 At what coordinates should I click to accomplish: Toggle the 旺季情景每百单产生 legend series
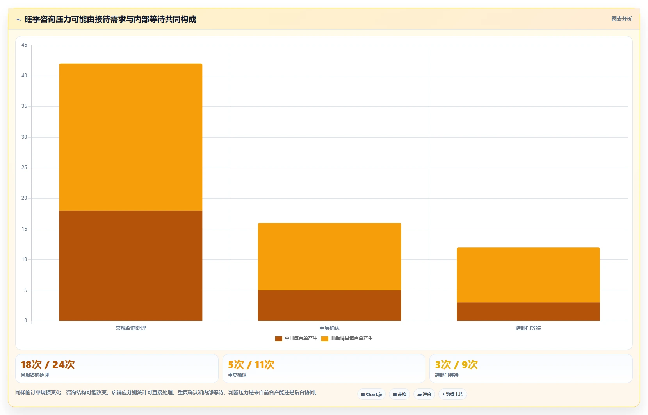click(347, 338)
